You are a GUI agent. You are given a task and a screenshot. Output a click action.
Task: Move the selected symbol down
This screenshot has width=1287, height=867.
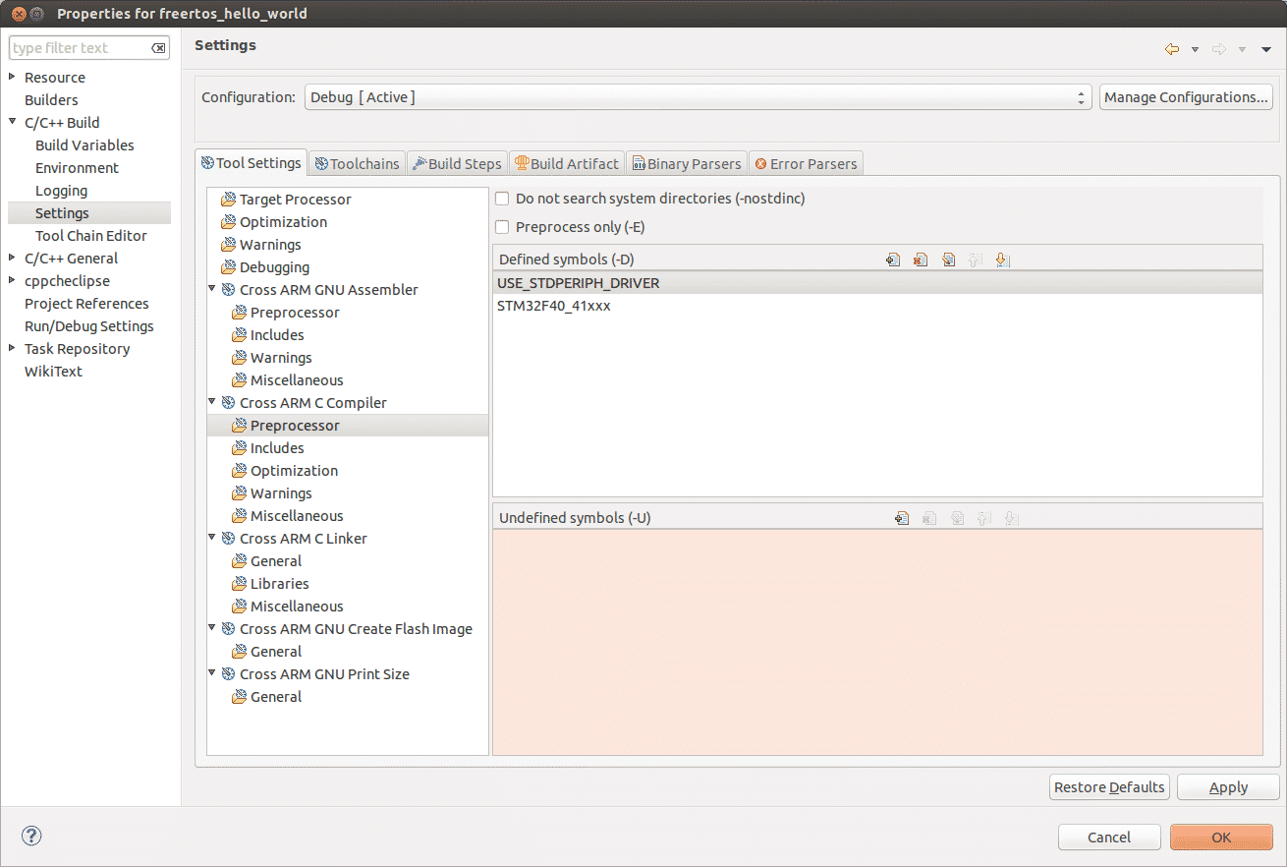(1003, 260)
